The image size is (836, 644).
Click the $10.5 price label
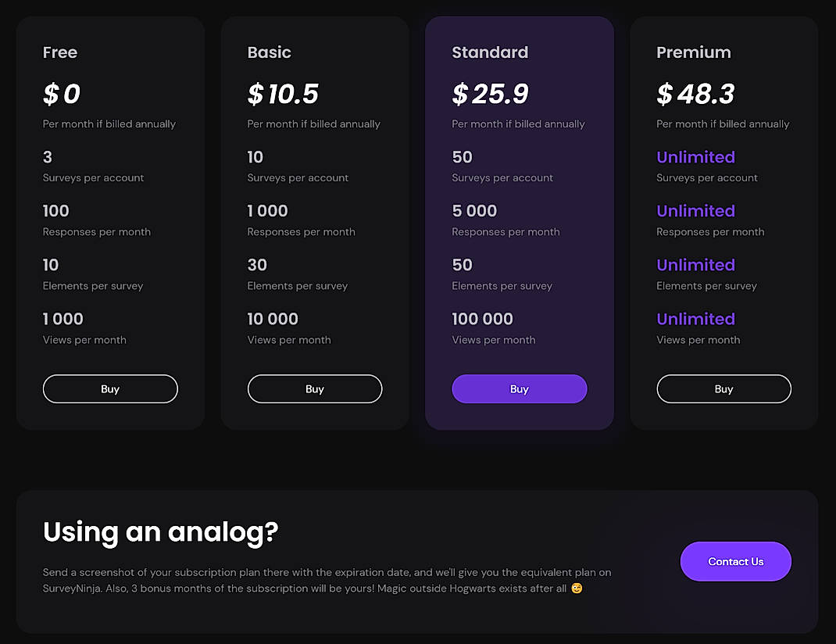coord(283,94)
